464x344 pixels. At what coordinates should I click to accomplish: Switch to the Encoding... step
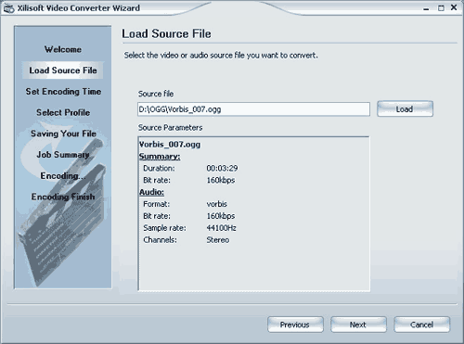pyautogui.click(x=63, y=175)
